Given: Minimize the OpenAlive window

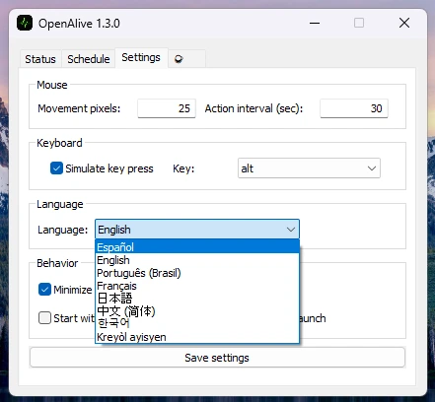Looking at the screenshot, I should (x=315, y=23).
